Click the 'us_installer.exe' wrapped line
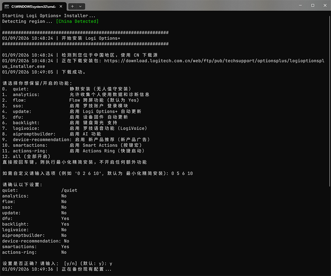The width and height of the screenshot is (331, 276). 24,67
